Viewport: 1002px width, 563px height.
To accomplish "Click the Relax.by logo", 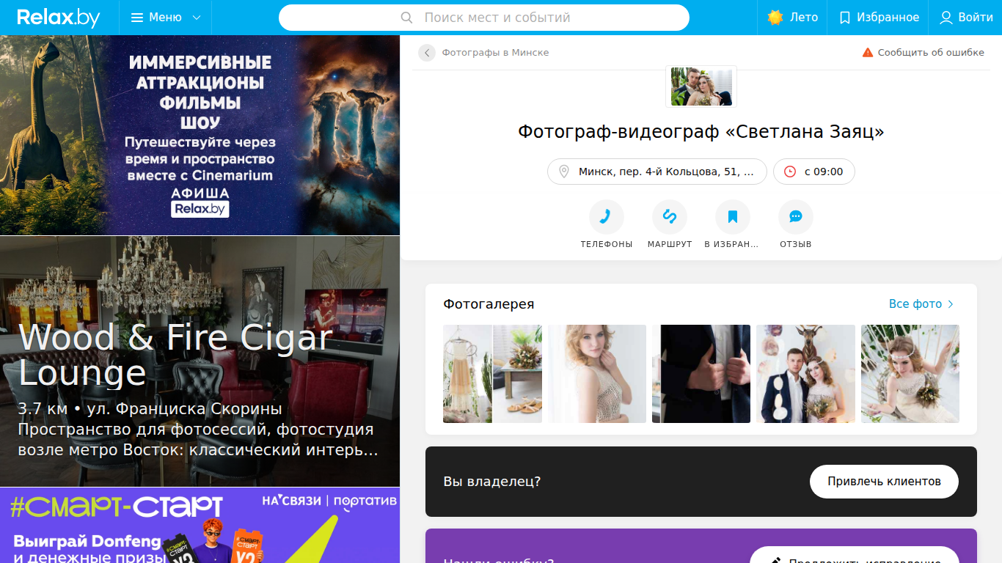I will tap(58, 18).
